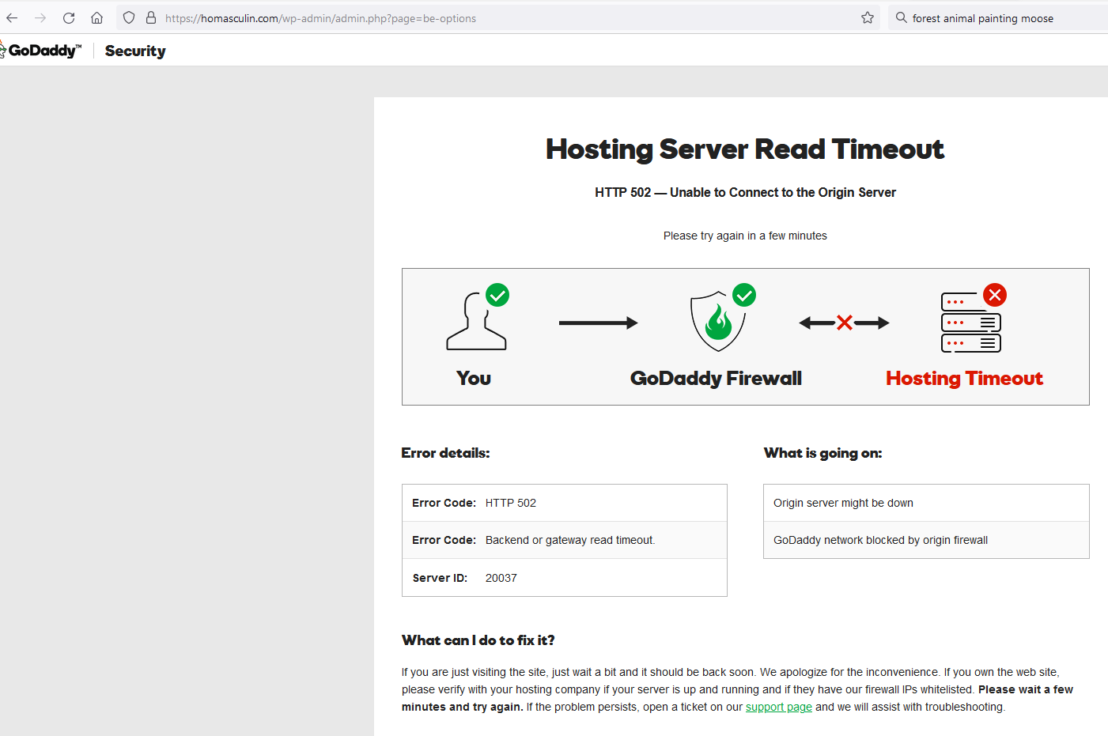Screen dimensions: 1108x736
Task: Click the HTTP 502 subtitle text
Action: pyautogui.click(x=745, y=192)
